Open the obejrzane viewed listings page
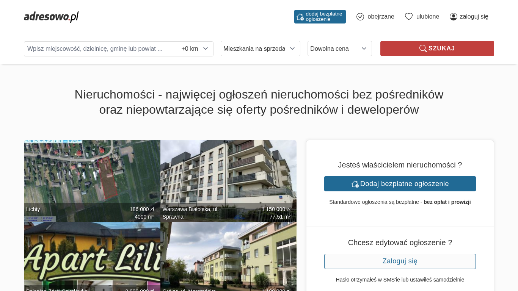 tap(381, 17)
